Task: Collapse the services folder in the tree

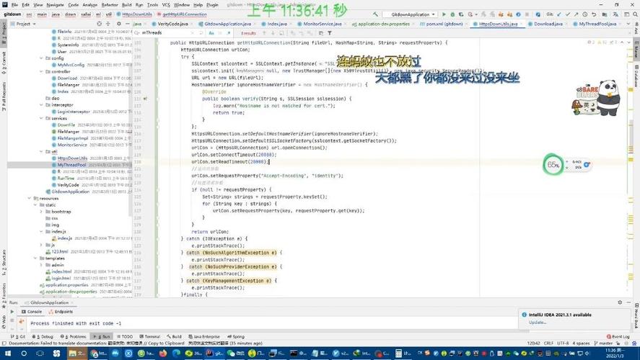Action: point(41,118)
